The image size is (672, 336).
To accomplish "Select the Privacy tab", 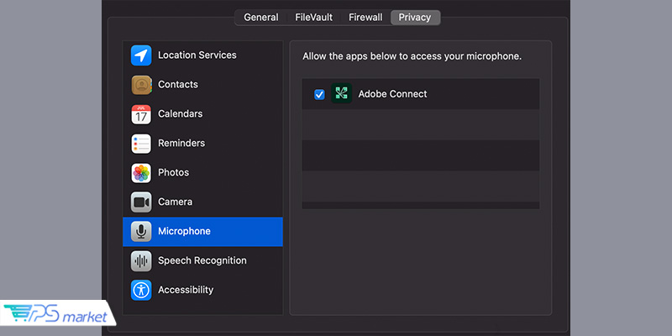I will pyautogui.click(x=415, y=18).
